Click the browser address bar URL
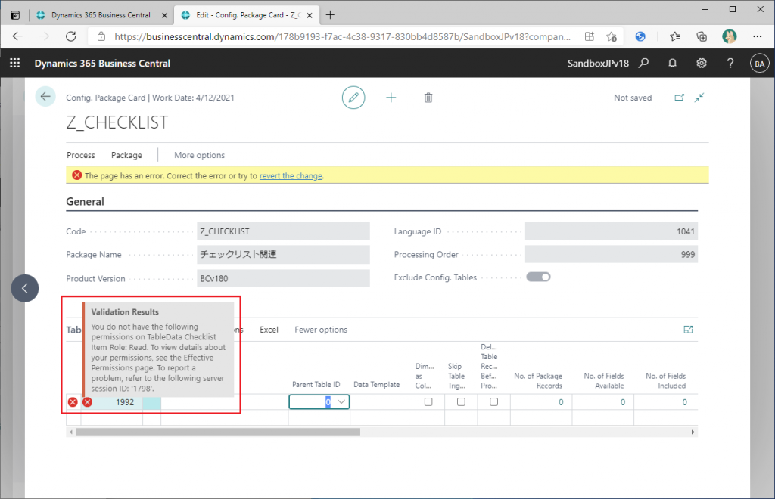775x499 pixels. point(342,36)
